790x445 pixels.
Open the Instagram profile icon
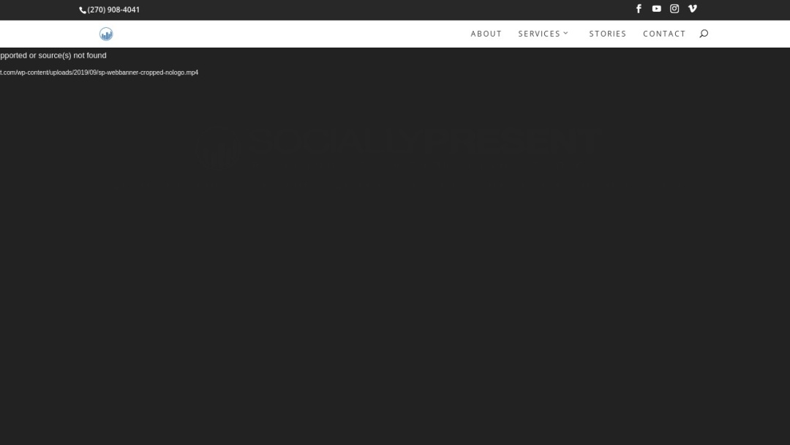coord(674,9)
